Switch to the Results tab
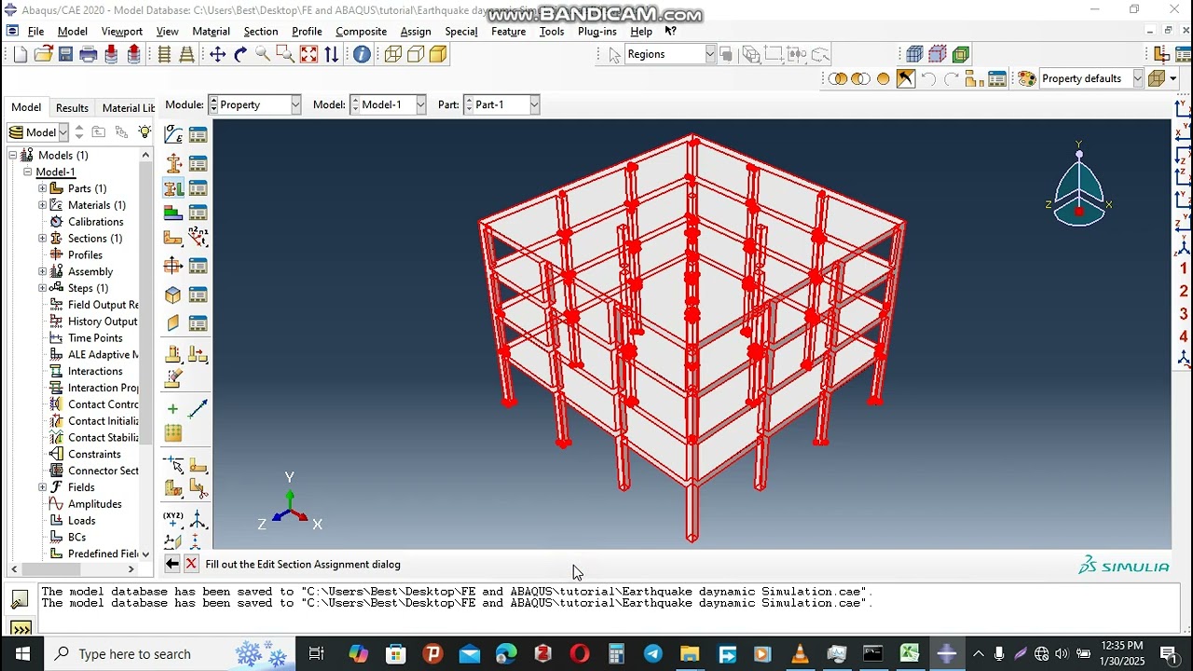The image size is (1193, 671). point(72,108)
